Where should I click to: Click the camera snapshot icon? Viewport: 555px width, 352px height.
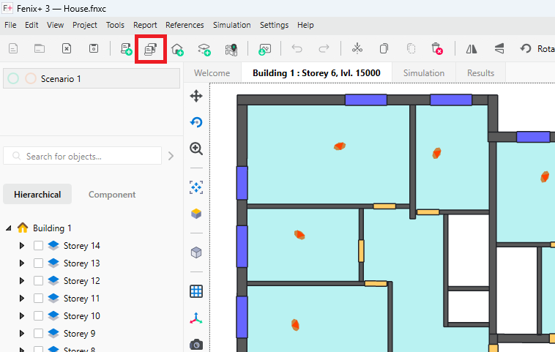196,344
